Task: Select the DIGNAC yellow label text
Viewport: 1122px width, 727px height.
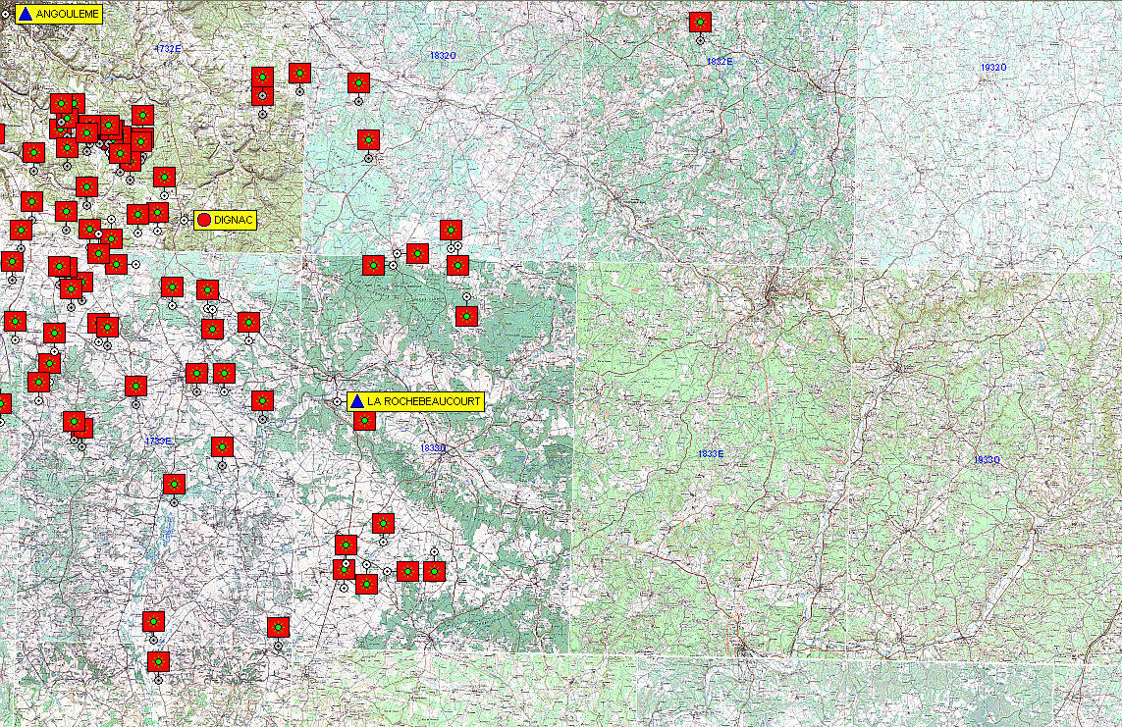Action: click(234, 221)
